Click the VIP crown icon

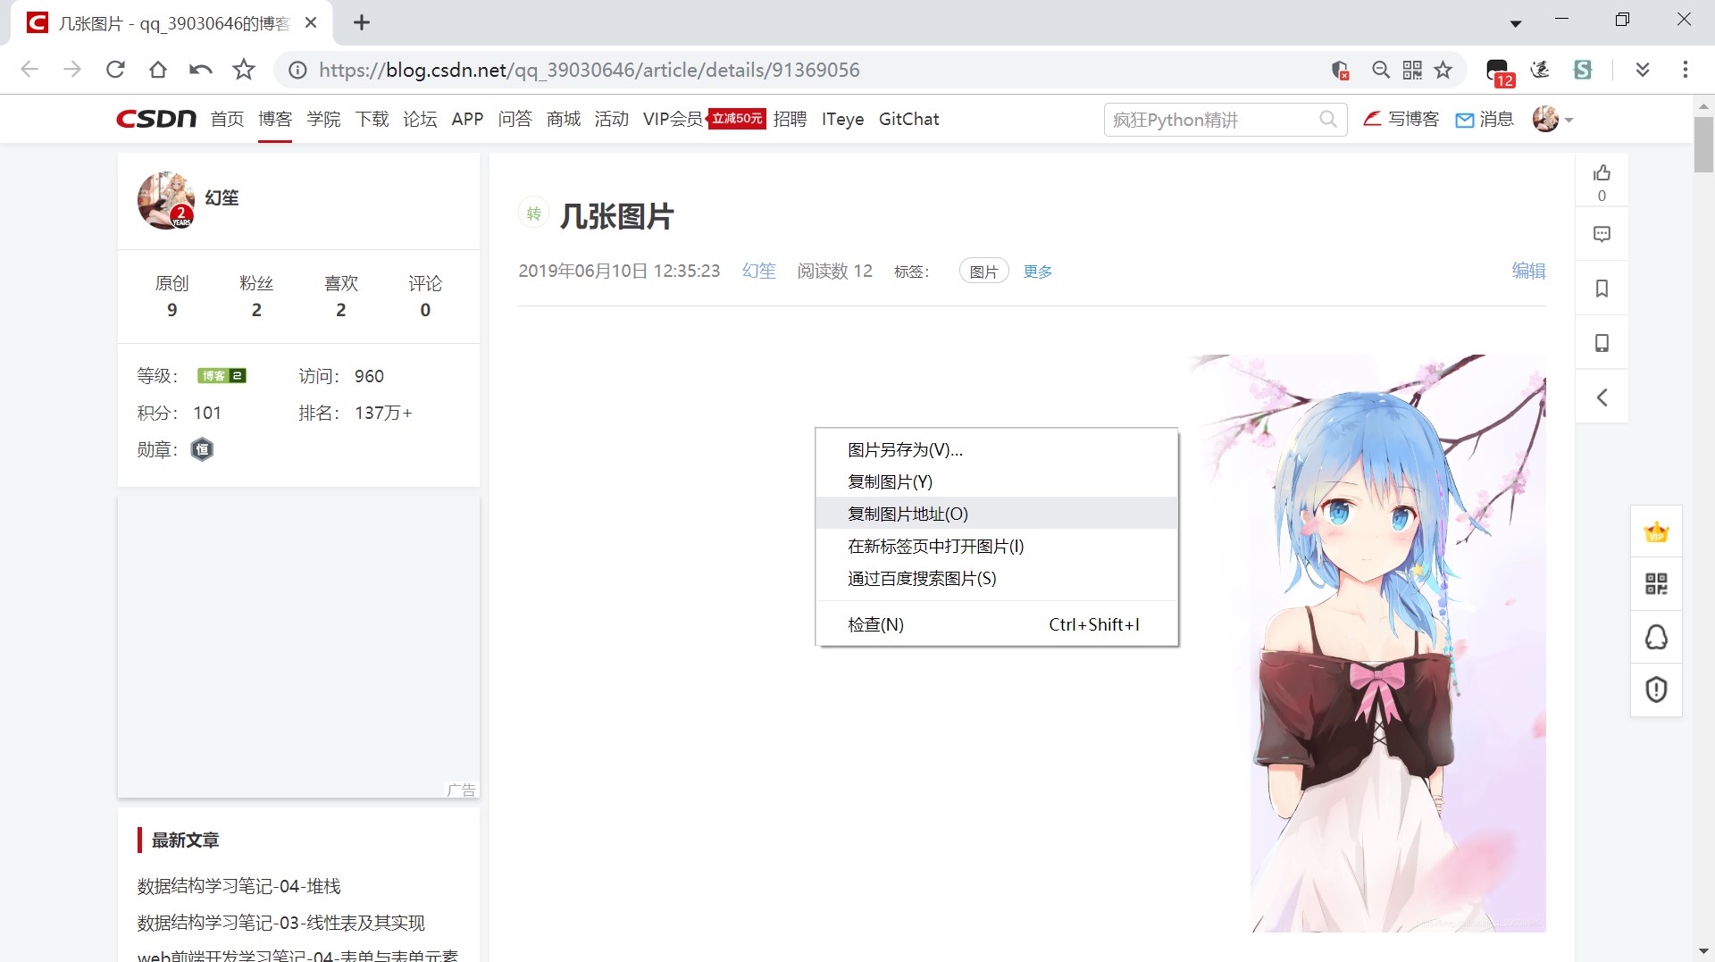(x=1656, y=531)
